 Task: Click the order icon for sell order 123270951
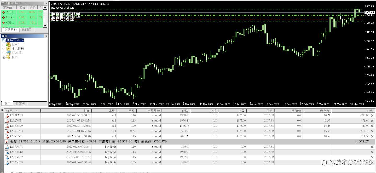[x=7, y=120]
